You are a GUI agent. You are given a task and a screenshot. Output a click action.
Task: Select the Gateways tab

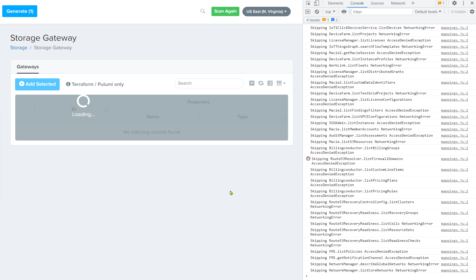pyautogui.click(x=28, y=67)
